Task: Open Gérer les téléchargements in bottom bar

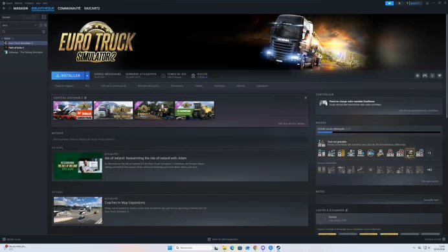Action: pyautogui.click(x=223, y=240)
